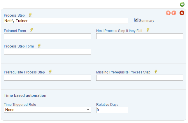This screenshot has width=188, height=123.
Task: Click the Notify Trainer text field
Action: [x=66, y=21]
